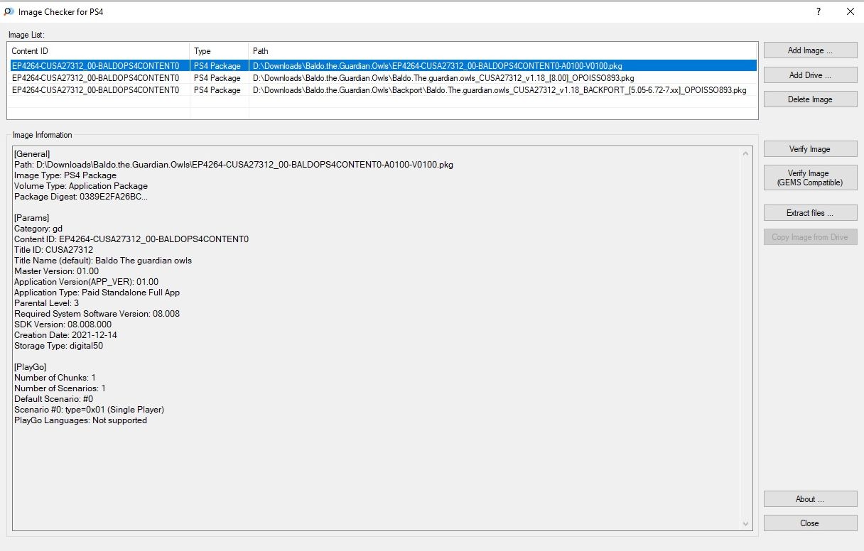Open the Extract files dialog
Screen dimensions: 864x551
point(810,213)
